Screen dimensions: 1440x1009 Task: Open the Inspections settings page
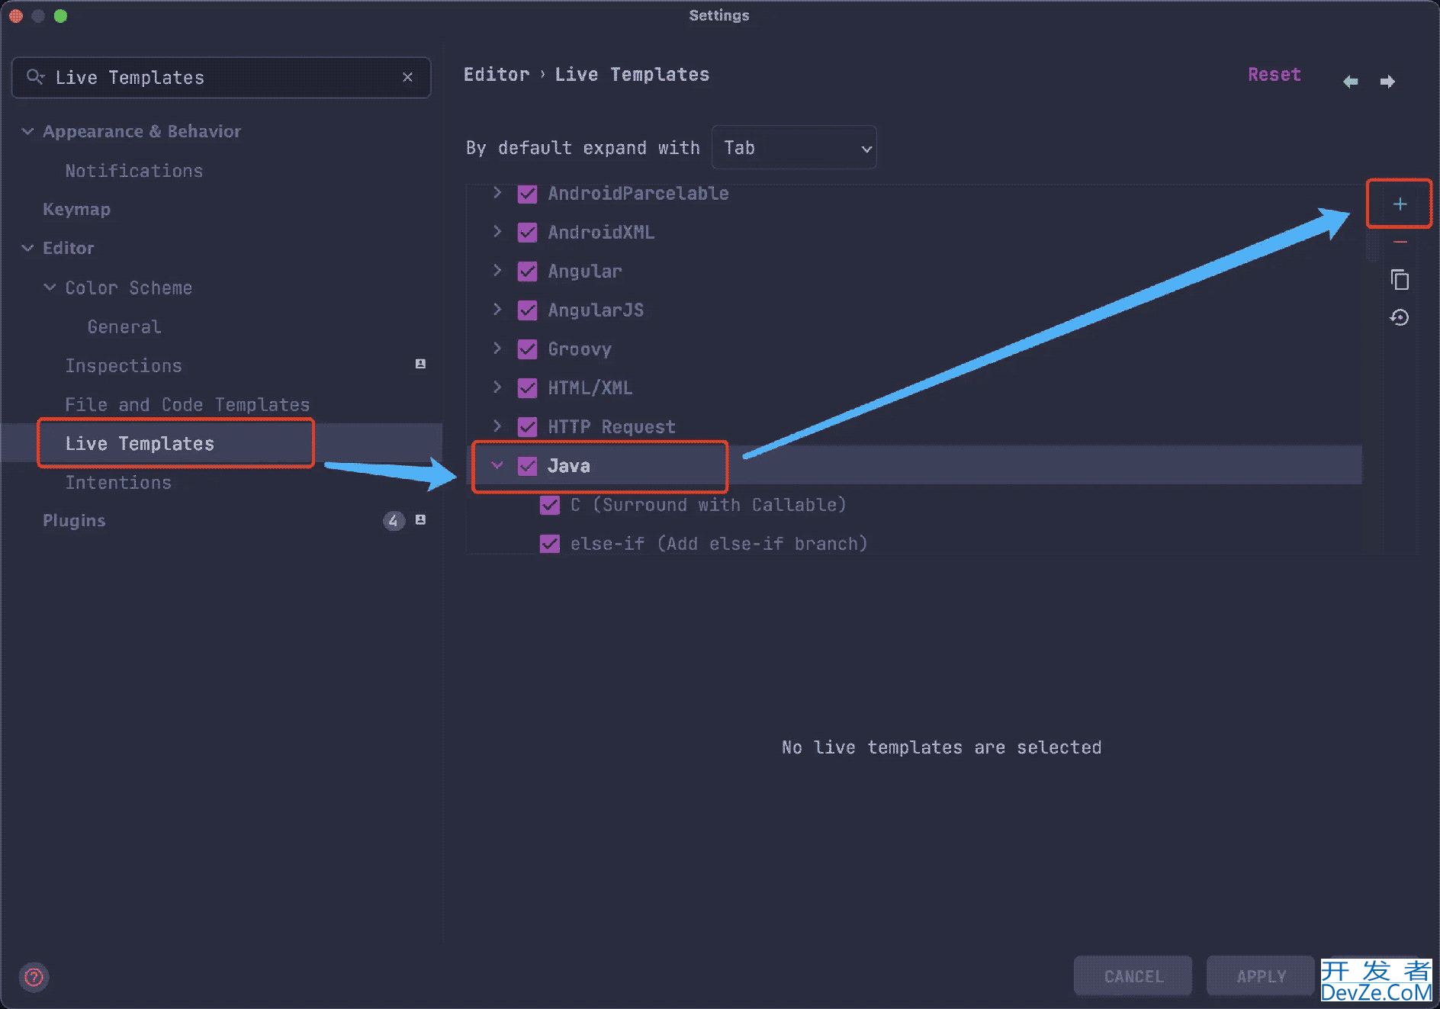(124, 365)
